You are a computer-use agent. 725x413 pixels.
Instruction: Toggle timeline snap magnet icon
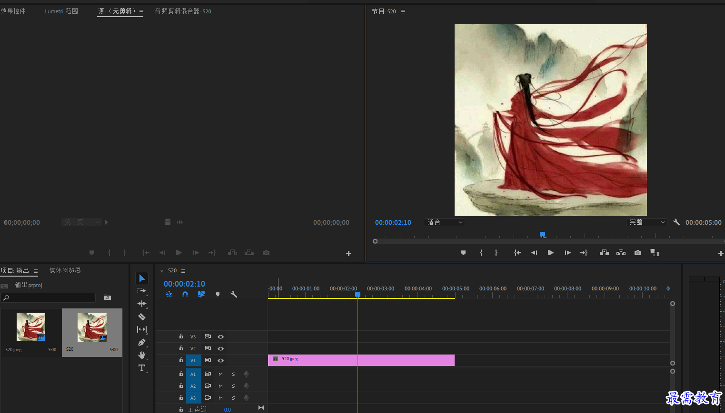(185, 294)
